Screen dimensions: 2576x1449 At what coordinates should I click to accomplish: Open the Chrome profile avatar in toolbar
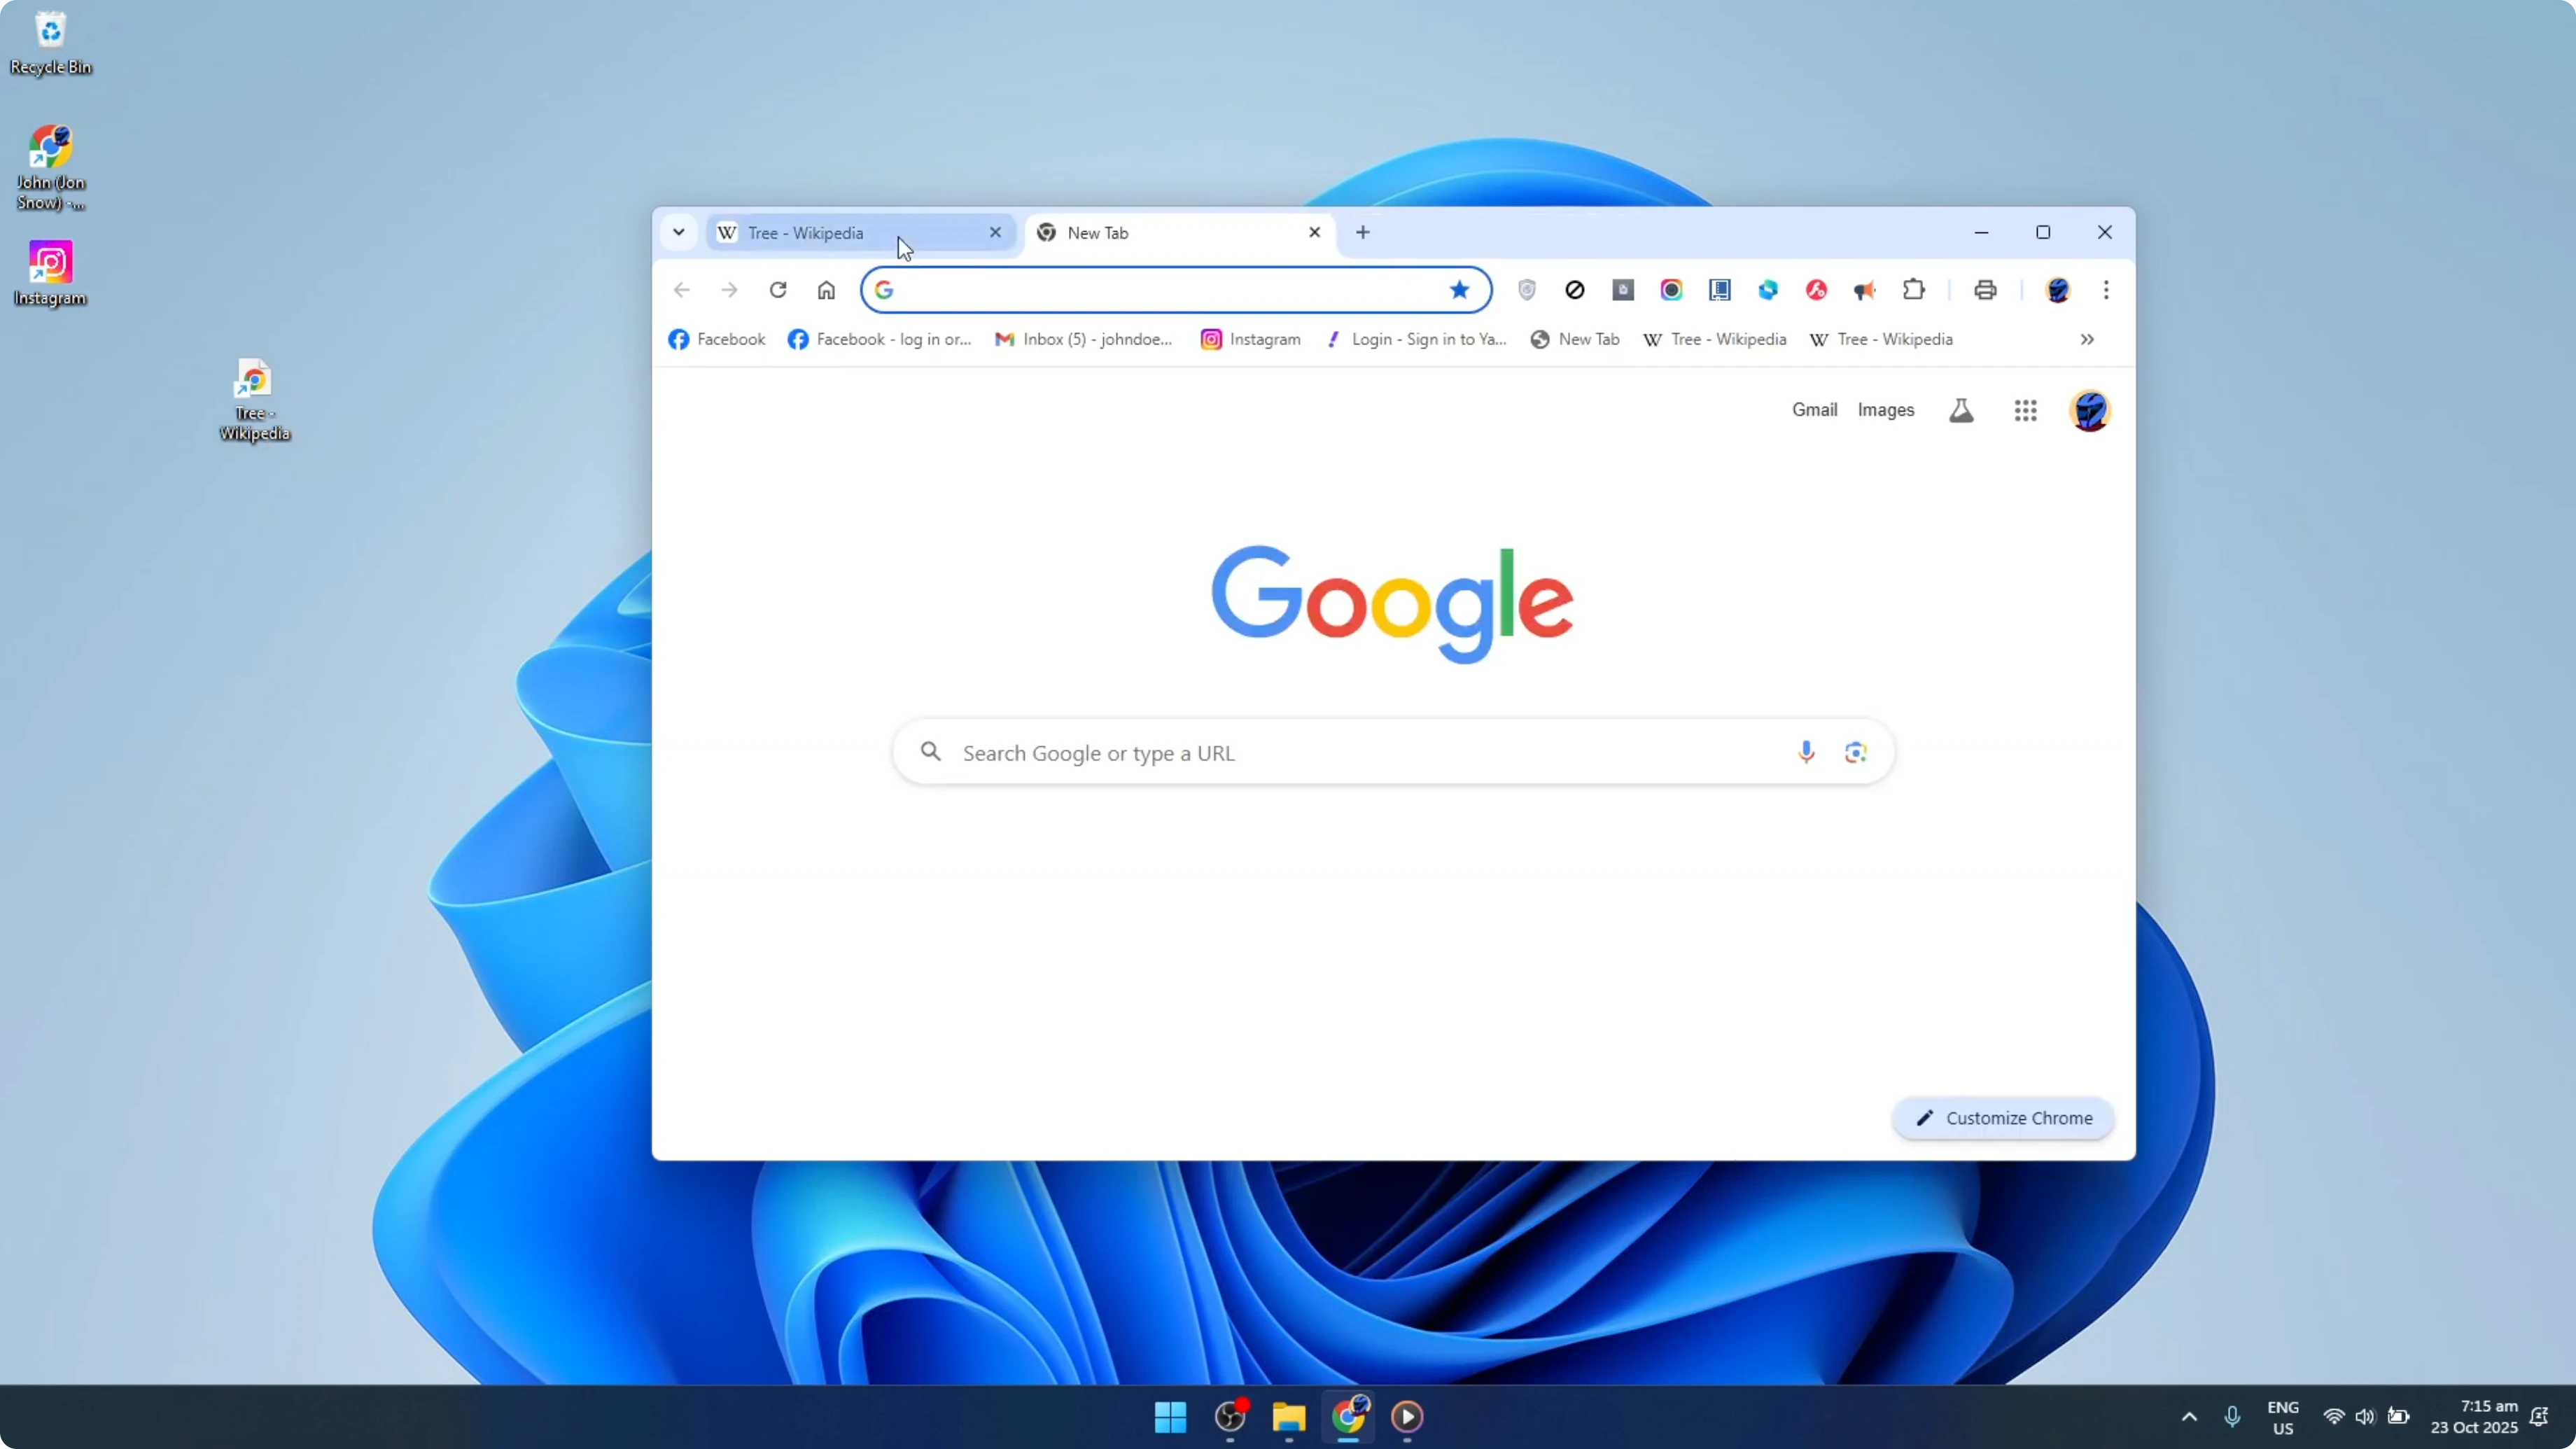click(x=2057, y=290)
